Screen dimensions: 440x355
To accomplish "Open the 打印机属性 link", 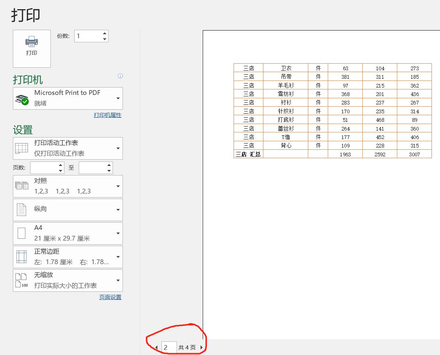I will [x=107, y=115].
